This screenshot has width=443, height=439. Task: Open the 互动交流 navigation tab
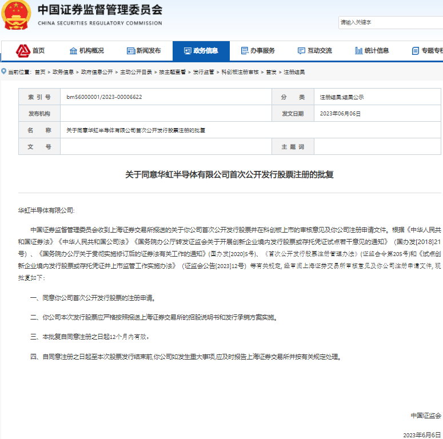(315, 51)
